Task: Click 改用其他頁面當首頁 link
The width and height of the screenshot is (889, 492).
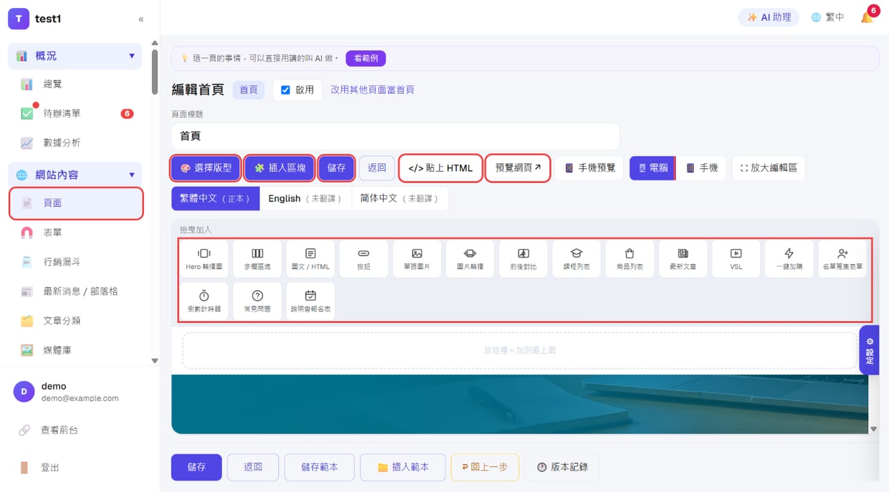Action: pos(373,90)
